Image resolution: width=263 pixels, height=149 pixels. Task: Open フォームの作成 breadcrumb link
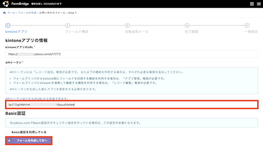coord(27,13)
